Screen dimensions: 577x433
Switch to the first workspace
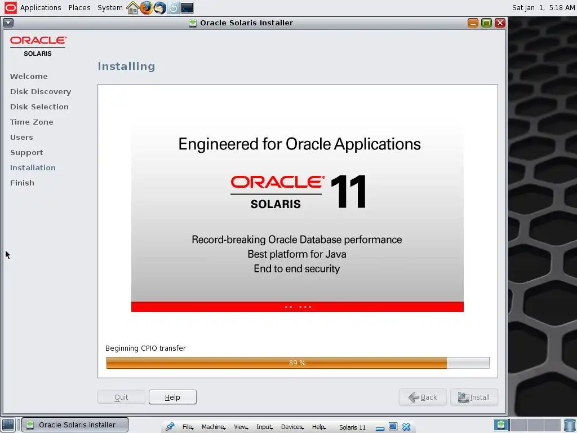(x=501, y=425)
